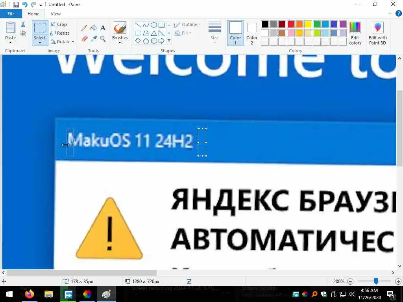Image resolution: width=403 pixels, height=302 pixels.
Task: Open the Brushes dropdown arrow
Action: pyautogui.click(x=120, y=42)
